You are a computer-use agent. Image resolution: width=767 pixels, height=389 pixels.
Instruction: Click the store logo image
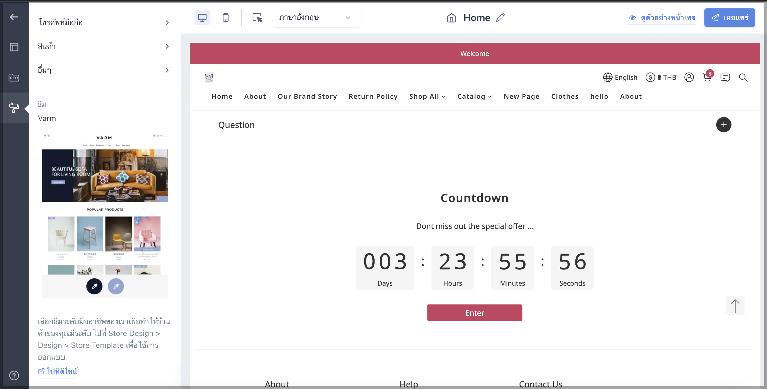(209, 77)
